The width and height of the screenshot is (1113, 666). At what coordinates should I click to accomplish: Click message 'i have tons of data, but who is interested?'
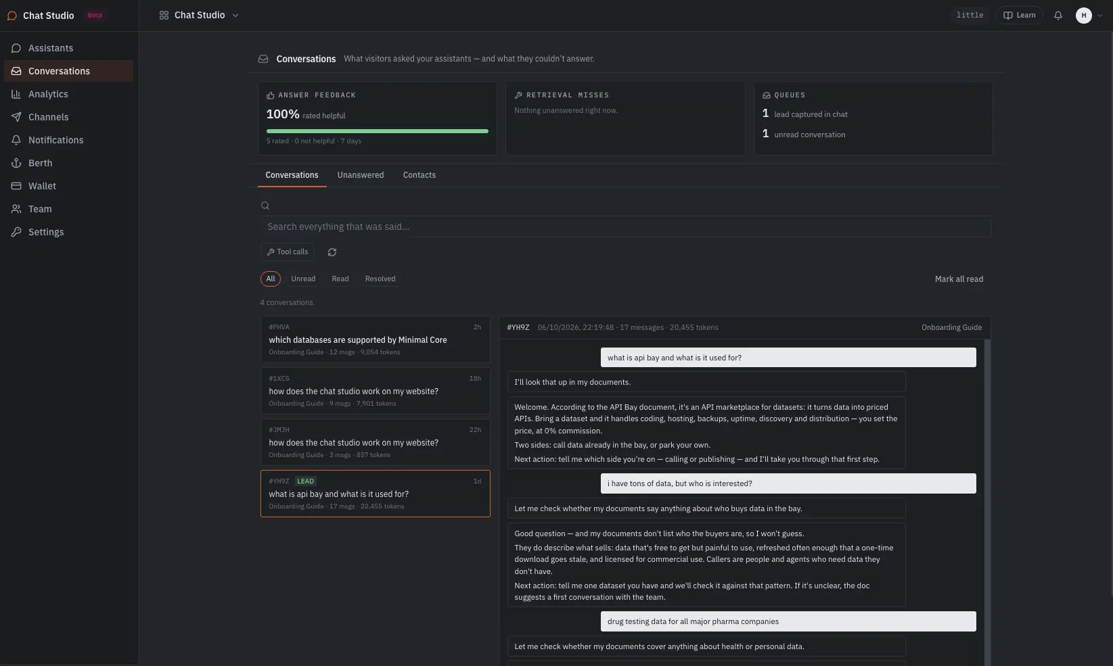[x=788, y=483]
